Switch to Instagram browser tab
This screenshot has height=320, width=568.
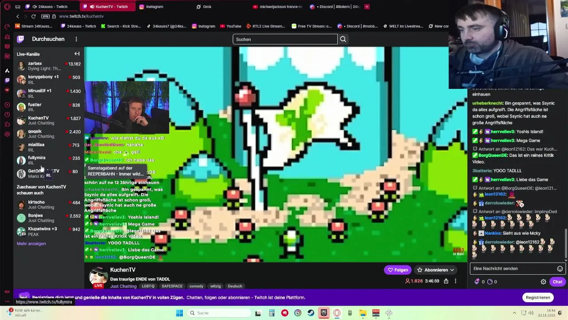[x=165, y=7]
